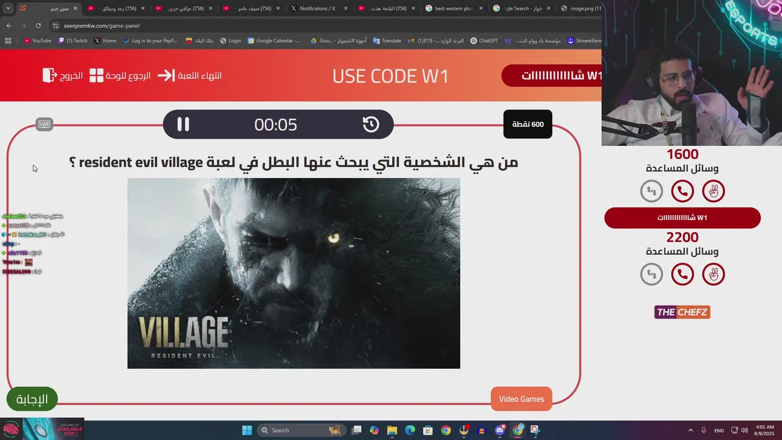Open the 4:01 AM clock and calendar
This screenshot has width=782, height=440.
tap(765, 430)
